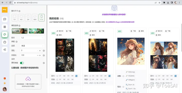The image size is (182, 93).
Task: Click the 混乱 value input field
Action: pos(28,51)
